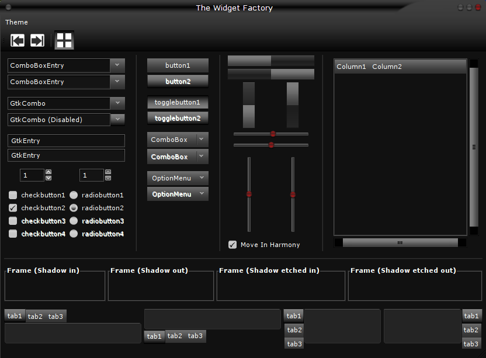This screenshot has height=358, width=486.
Task: Click the first spinner's up arrow
Action: [x=48, y=172]
